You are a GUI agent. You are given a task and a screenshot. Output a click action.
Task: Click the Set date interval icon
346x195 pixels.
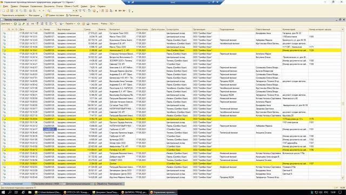(32, 24)
